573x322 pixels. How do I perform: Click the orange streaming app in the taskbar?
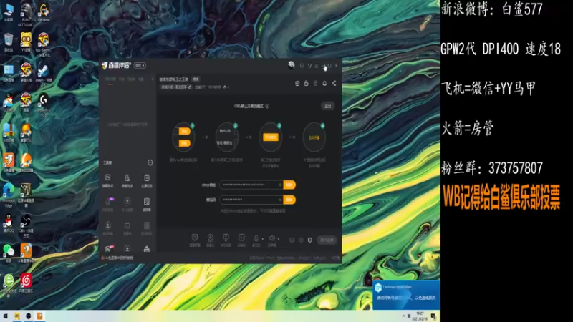coord(39,316)
